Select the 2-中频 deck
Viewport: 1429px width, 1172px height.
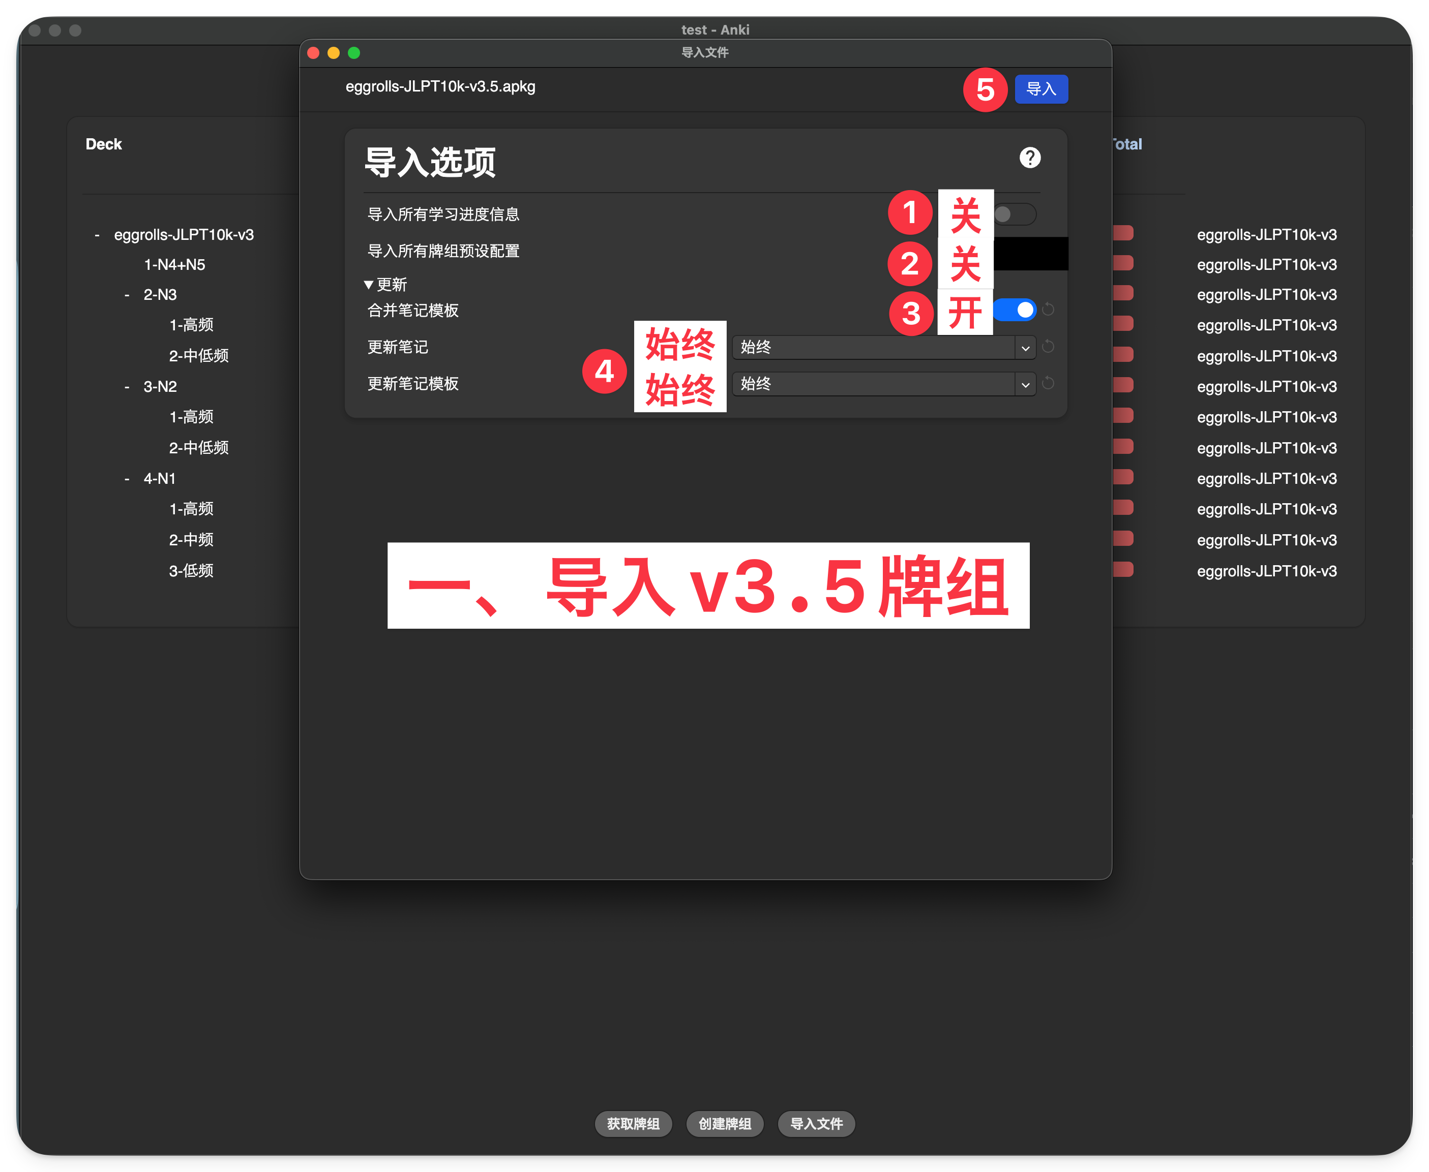coord(191,539)
